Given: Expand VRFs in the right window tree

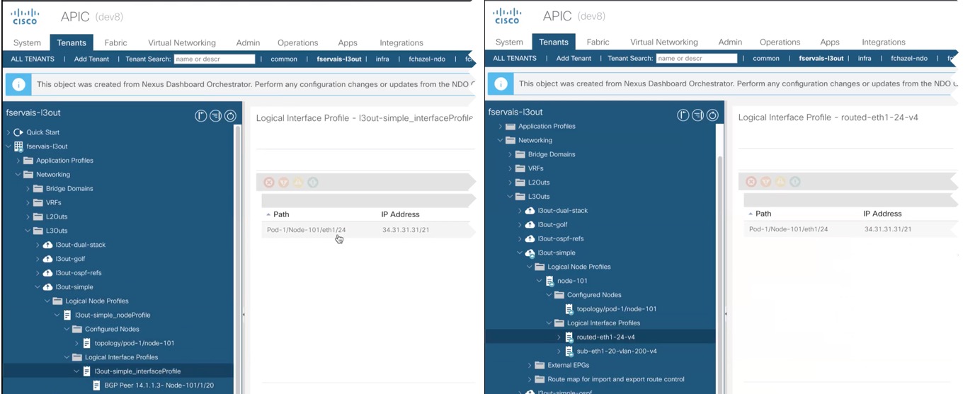Looking at the screenshot, I should (x=511, y=168).
